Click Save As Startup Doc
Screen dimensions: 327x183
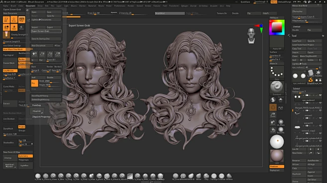(x=46, y=39)
